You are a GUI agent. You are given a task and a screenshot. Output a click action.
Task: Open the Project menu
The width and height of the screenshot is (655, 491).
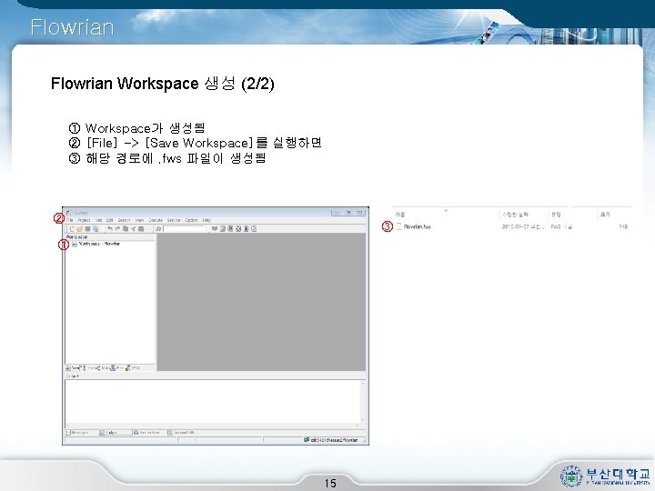pos(84,220)
